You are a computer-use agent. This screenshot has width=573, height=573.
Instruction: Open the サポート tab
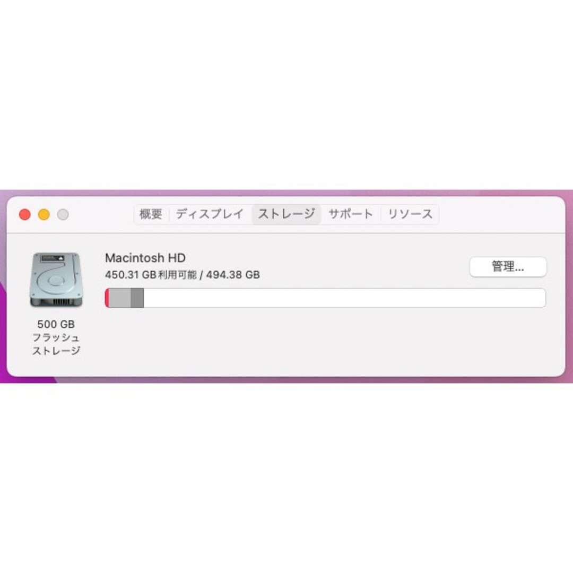tap(351, 214)
